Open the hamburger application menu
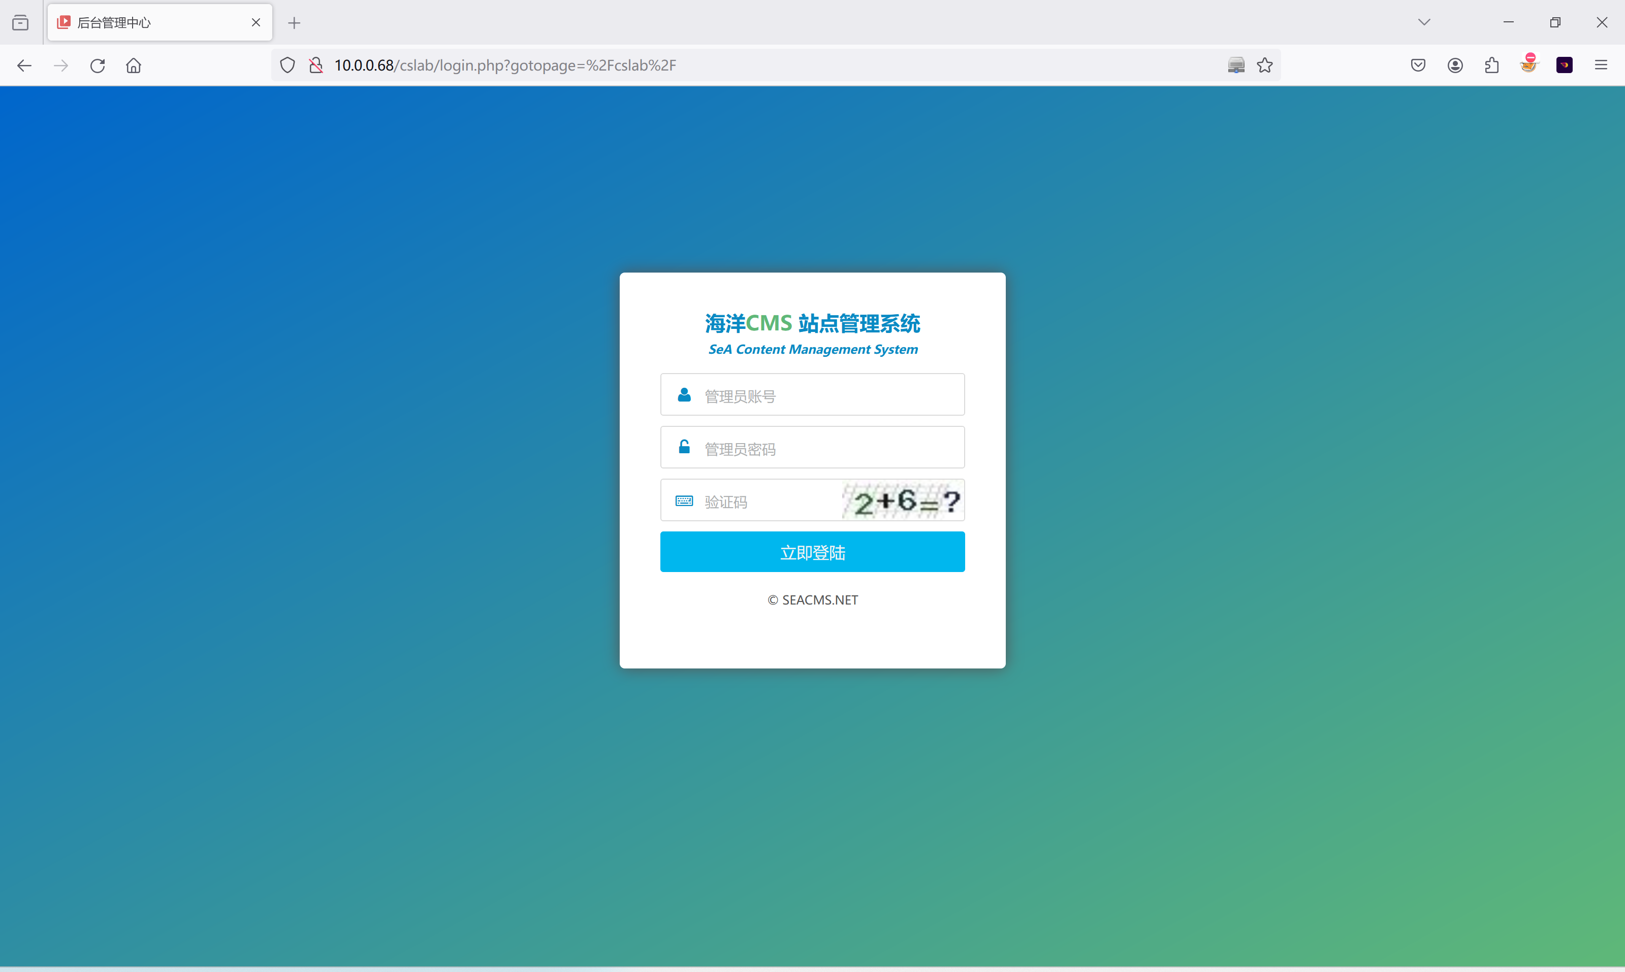The image size is (1625, 972). point(1602,65)
